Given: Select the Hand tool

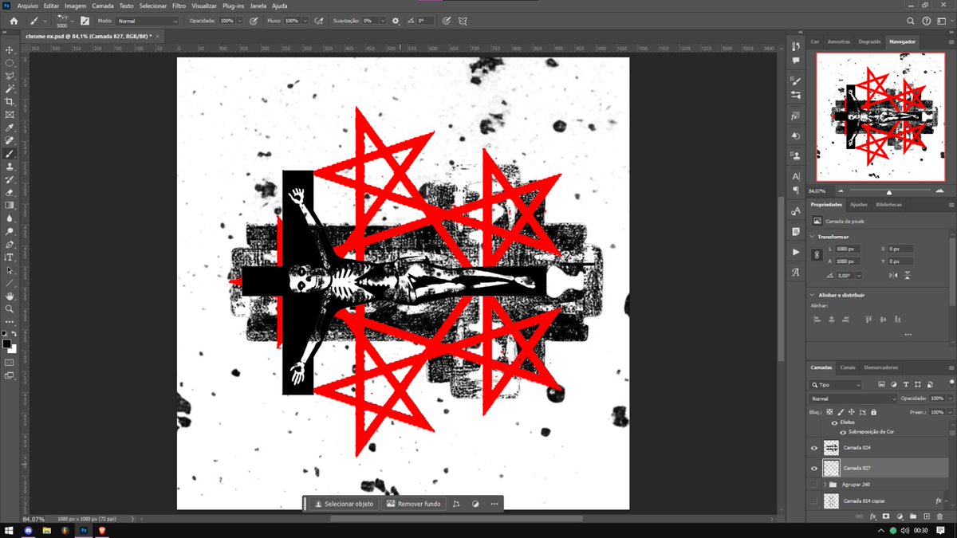Looking at the screenshot, I should point(10,296).
